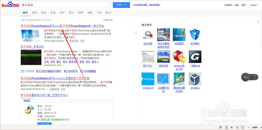The image size is (262, 130).
Task: Click the virtualbox cube icon
Action: [x=195, y=79]
